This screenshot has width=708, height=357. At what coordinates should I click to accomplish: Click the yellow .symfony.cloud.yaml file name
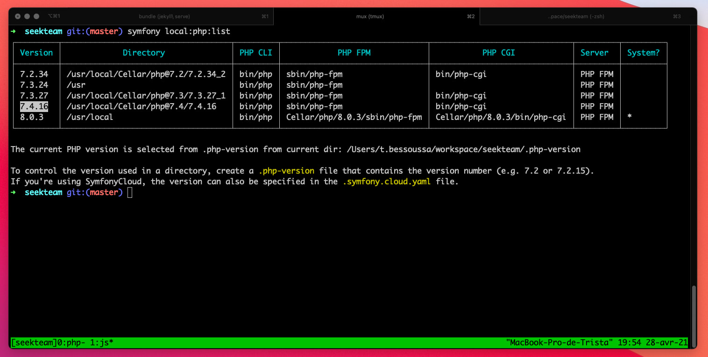387,182
